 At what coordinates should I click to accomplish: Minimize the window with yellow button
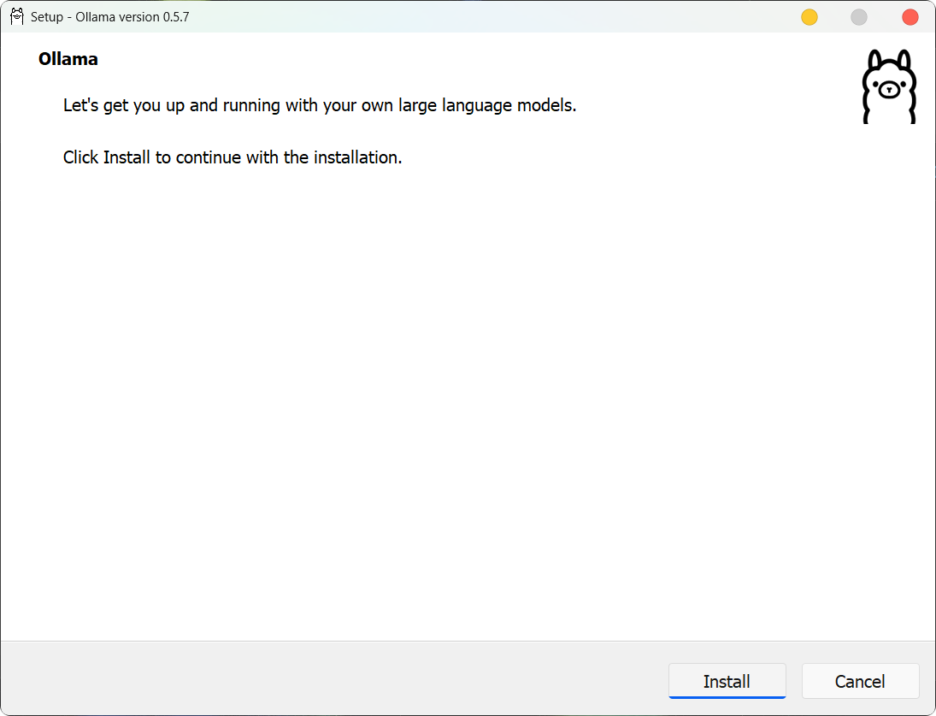pos(809,17)
